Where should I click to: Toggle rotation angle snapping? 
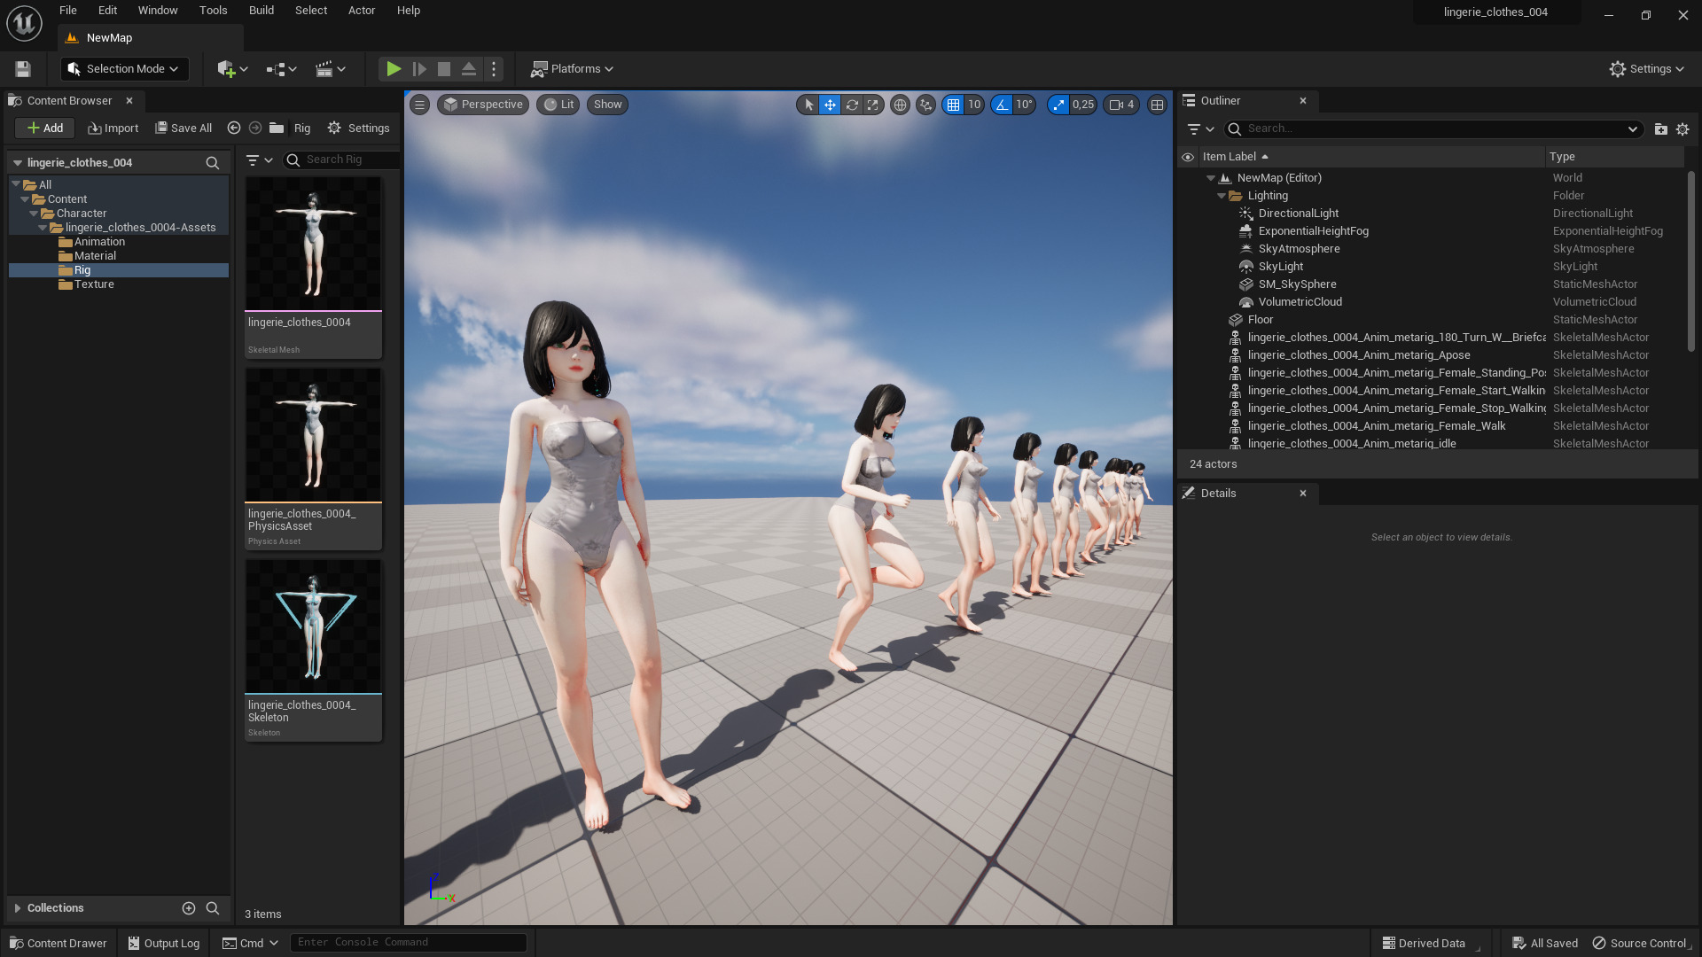(x=1002, y=105)
